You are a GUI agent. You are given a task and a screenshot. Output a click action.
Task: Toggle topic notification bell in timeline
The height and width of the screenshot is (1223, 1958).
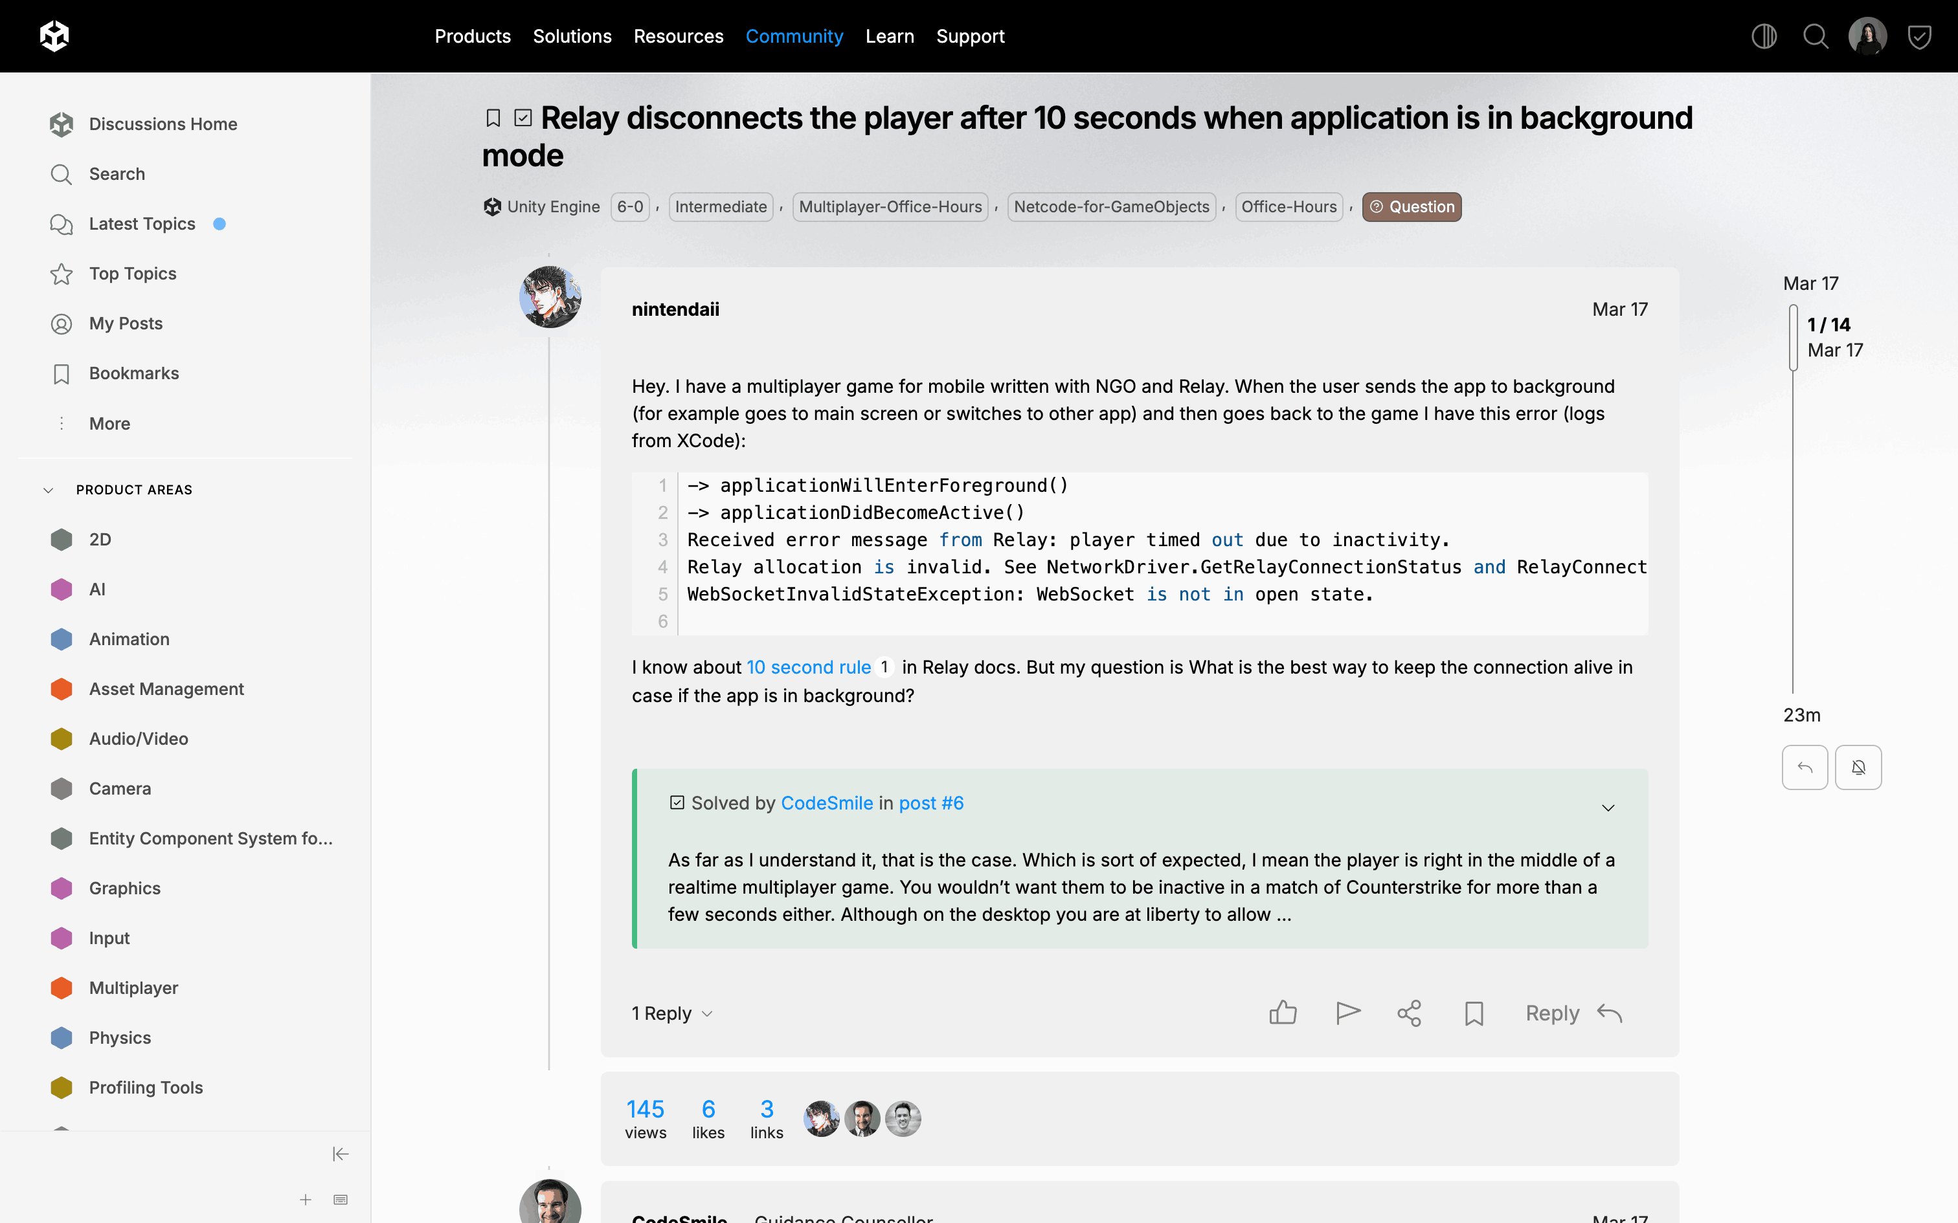coord(1858,767)
